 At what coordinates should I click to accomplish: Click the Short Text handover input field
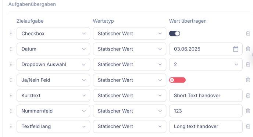tap(206, 95)
